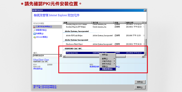Select InPrivate Filtering icon
This screenshot has height=92, width=182.
(x=34, y=37)
